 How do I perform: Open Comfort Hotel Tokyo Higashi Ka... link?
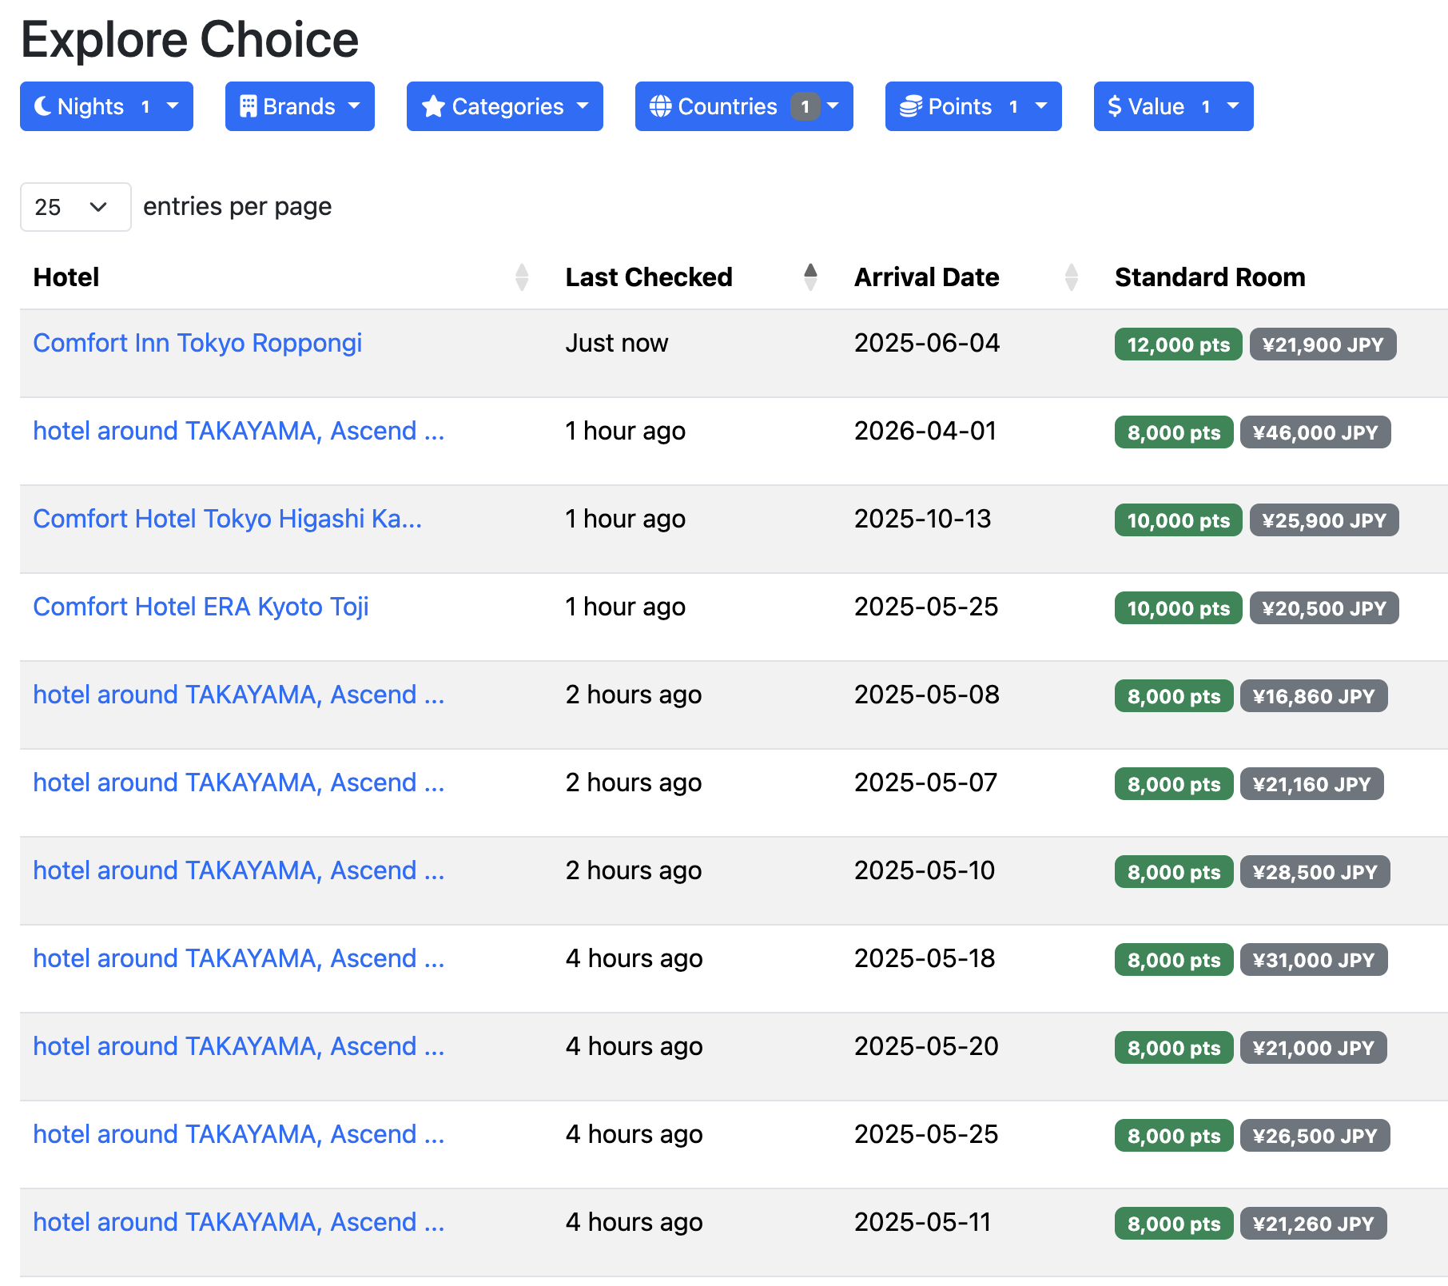point(228,519)
